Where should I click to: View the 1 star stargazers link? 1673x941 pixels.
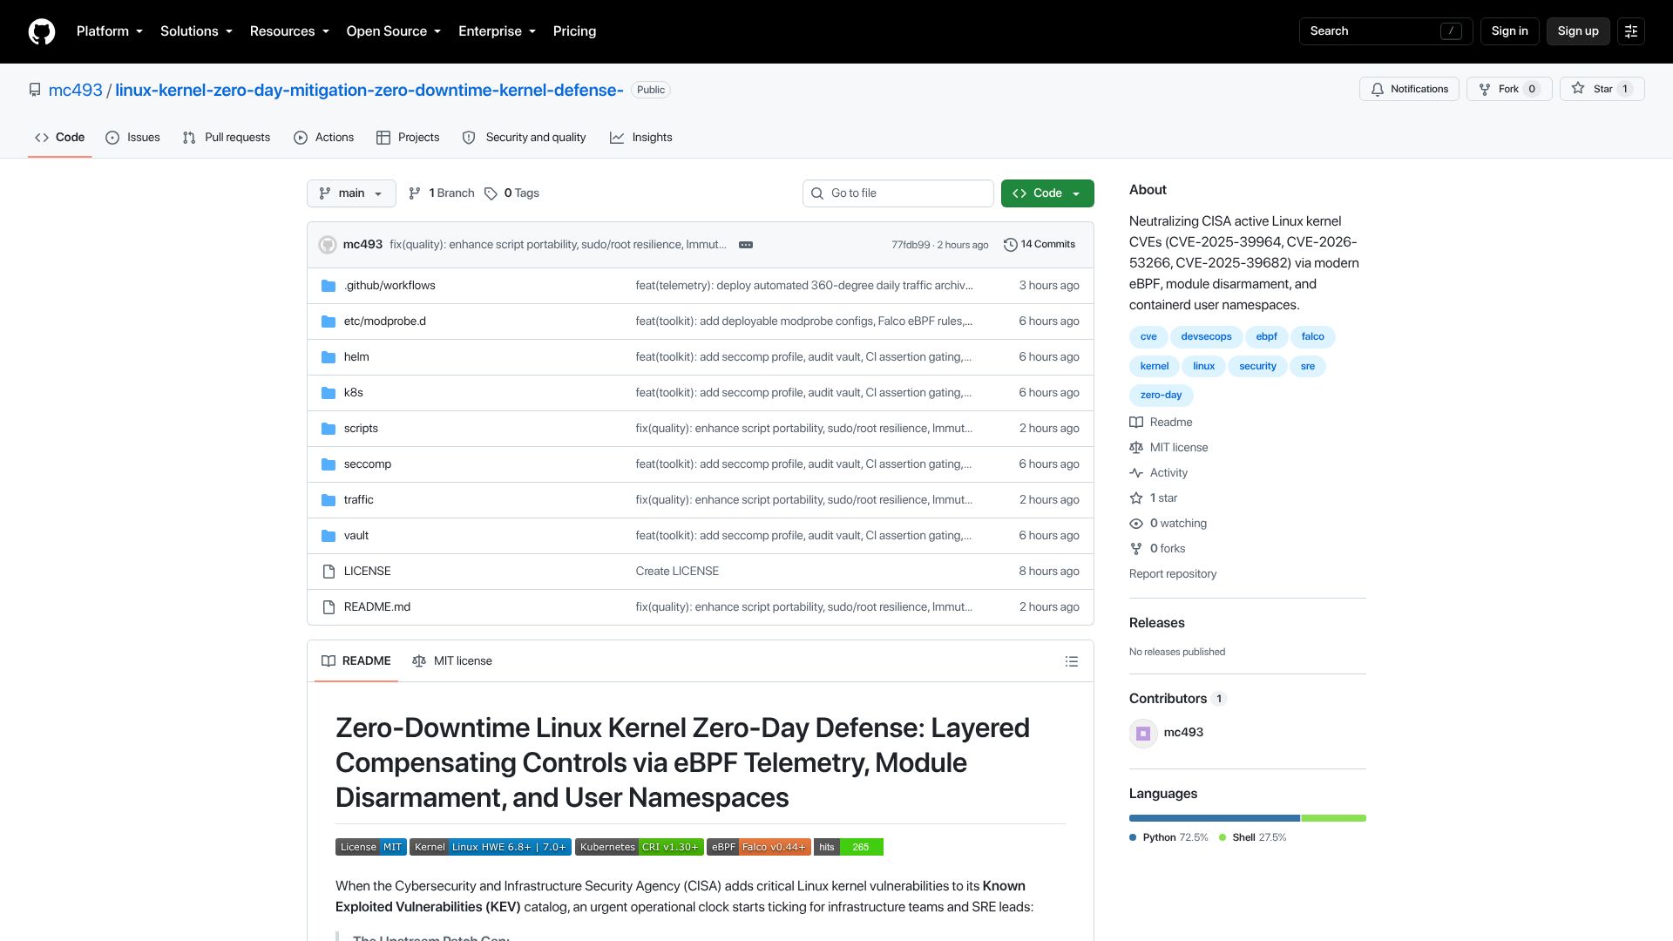click(x=1154, y=498)
